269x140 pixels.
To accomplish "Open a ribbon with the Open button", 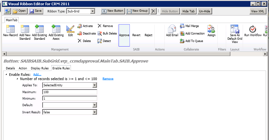I will (19, 11).
